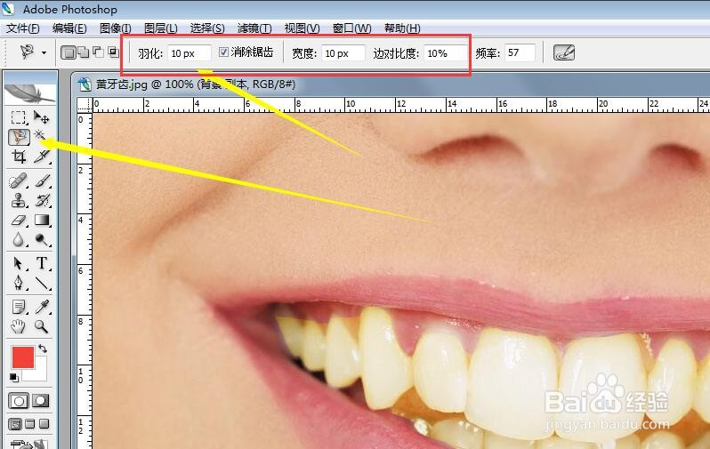710x449 pixels.
Task: Select the Zoom tool
Action: point(42,326)
